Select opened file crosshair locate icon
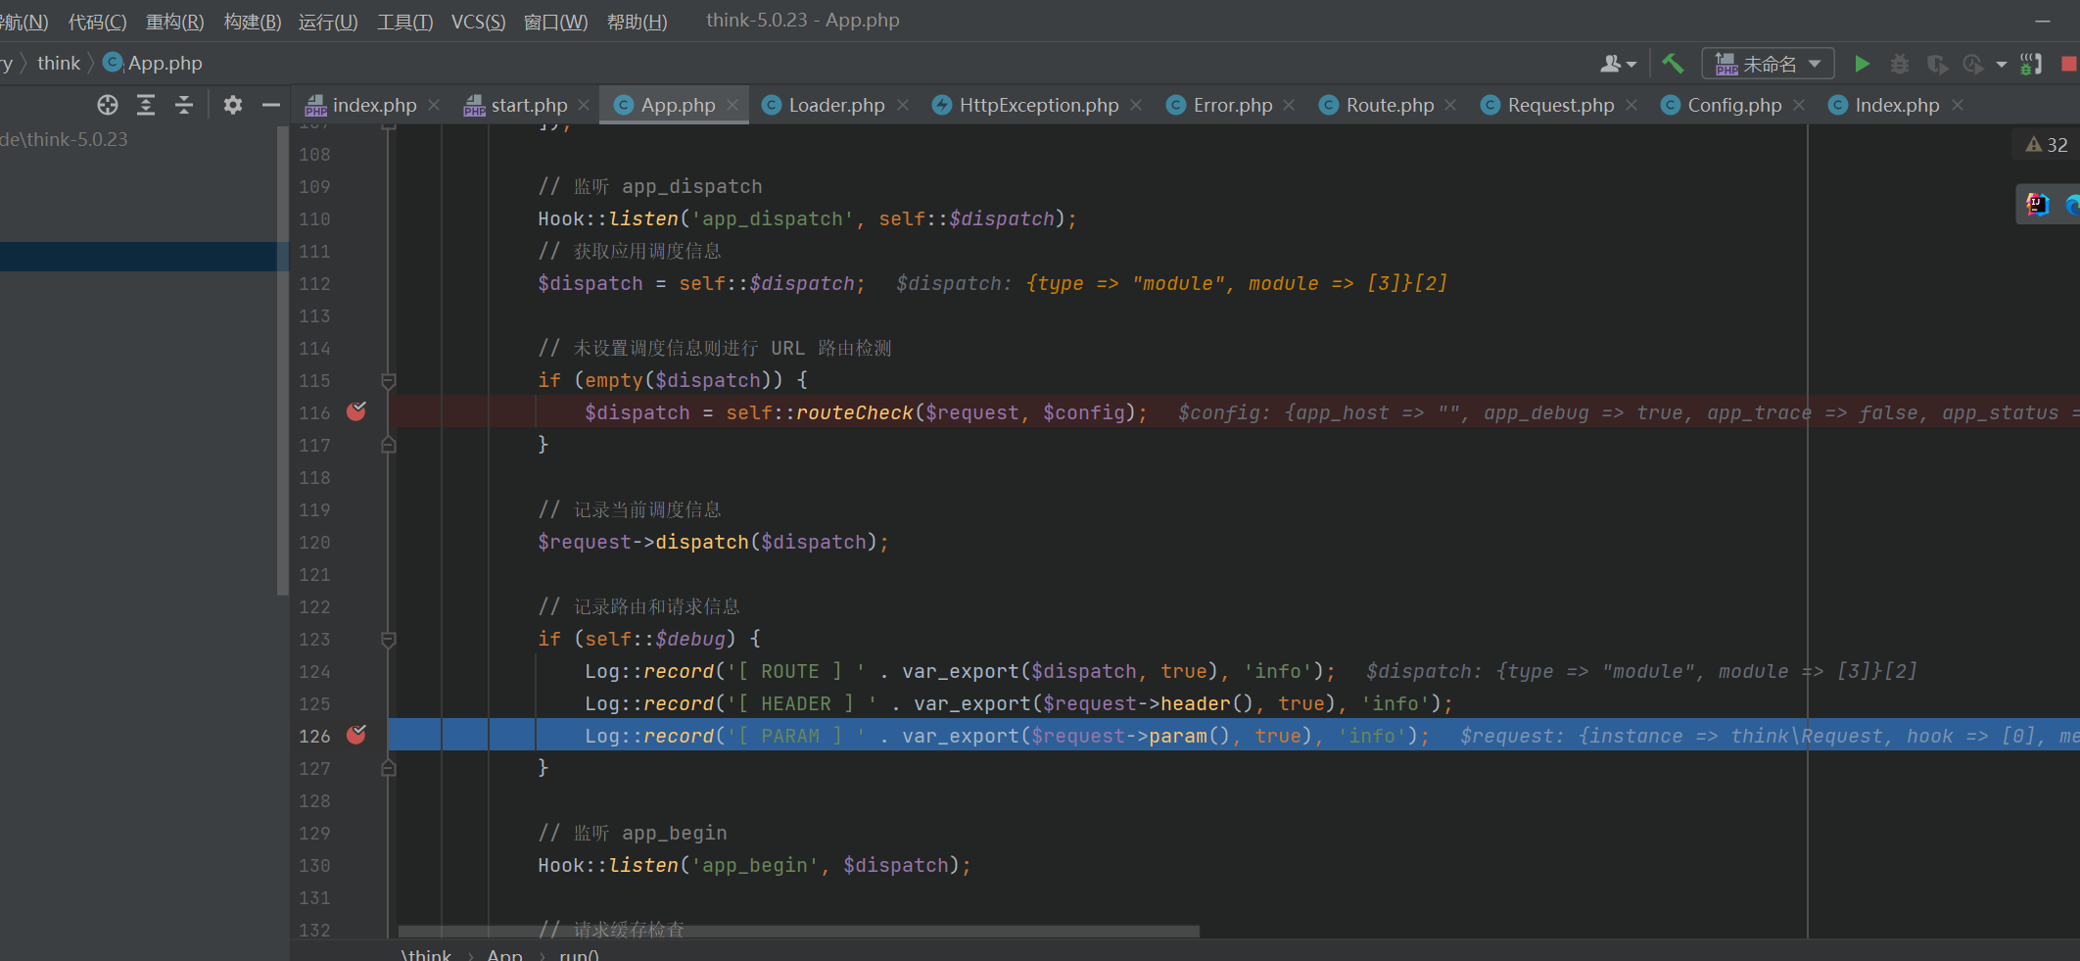Viewport: 2080px width, 961px height. click(x=108, y=105)
